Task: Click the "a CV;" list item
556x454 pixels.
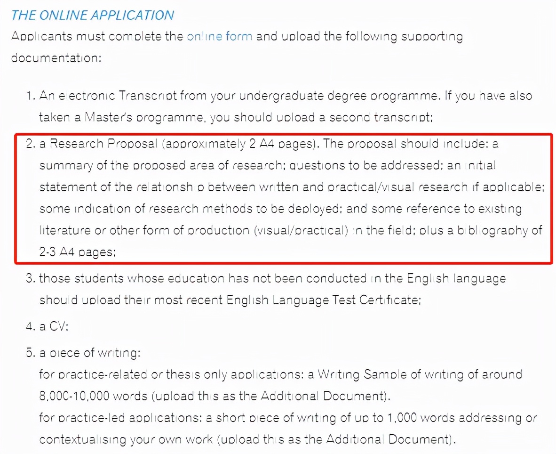Action: (54, 326)
